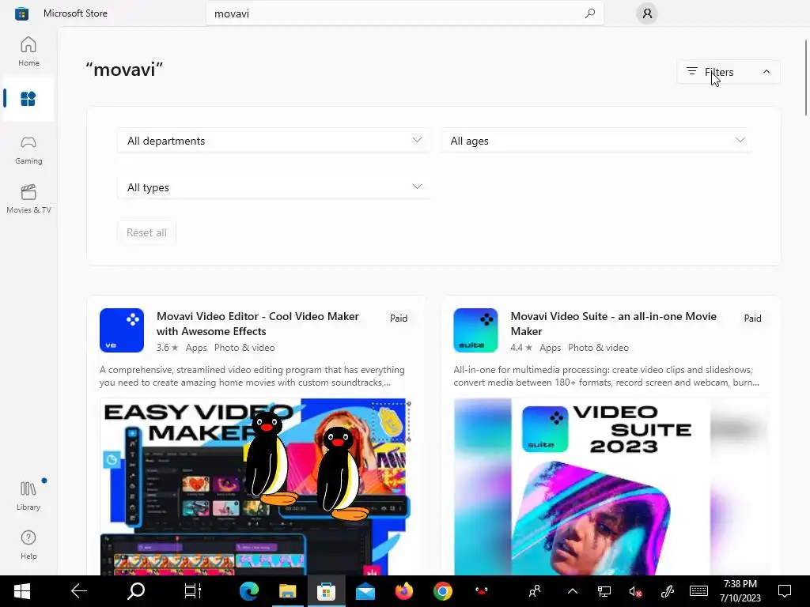
Task: Open the touch keyboard tray icon
Action: click(x=698, y=591)
